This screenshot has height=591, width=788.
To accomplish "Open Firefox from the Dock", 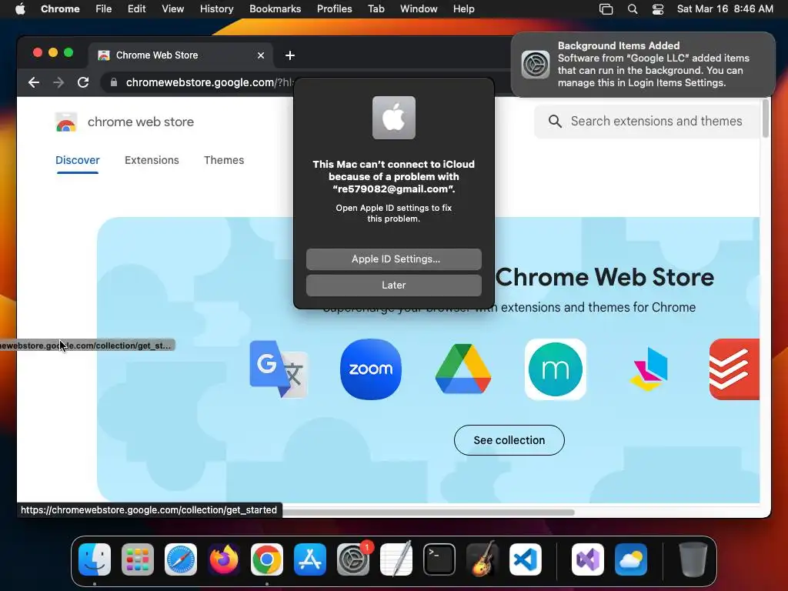I will [224, 559].
